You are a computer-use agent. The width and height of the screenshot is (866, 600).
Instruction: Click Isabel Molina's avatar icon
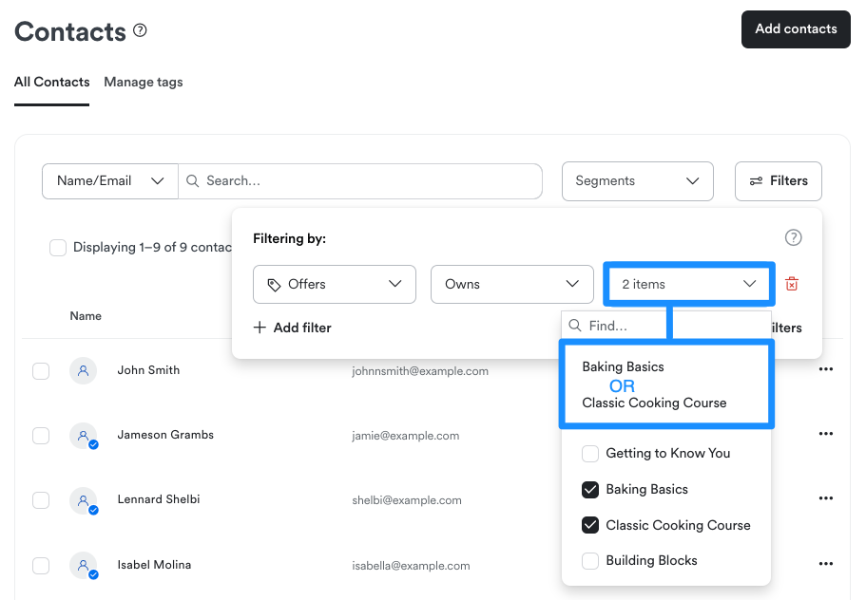[x=83, y=565]
